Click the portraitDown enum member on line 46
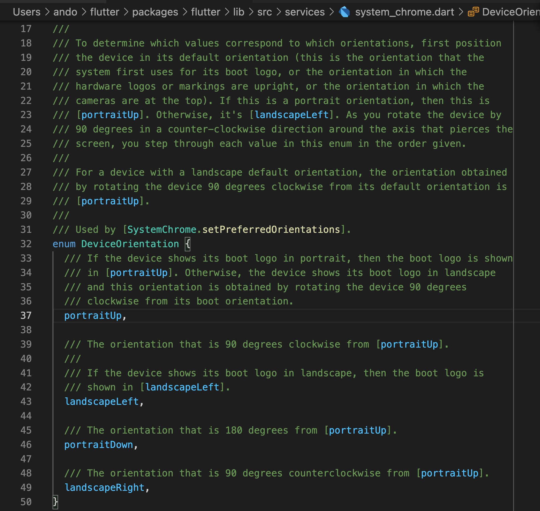540x511 pixels. tap(98, 444)
